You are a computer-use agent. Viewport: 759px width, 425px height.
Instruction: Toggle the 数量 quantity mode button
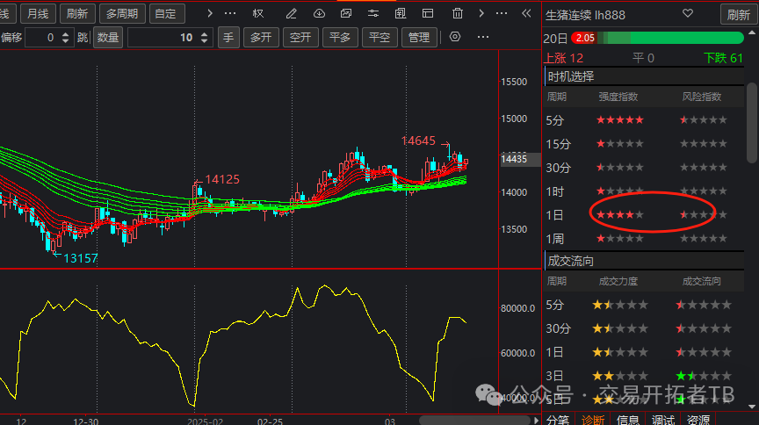pyautogui.click(x=108, y=37)
